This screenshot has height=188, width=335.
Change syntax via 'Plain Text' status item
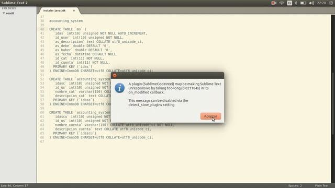pyautogui.click(x=321, y=186)
